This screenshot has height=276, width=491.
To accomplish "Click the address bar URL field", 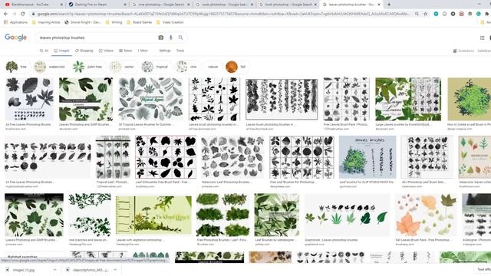I will (x=223, y=14).
